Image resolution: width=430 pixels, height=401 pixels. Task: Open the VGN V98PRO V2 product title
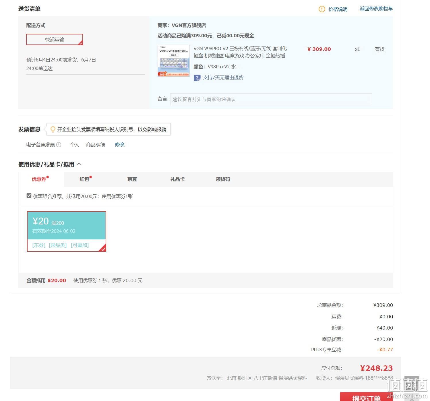point(240,52)
